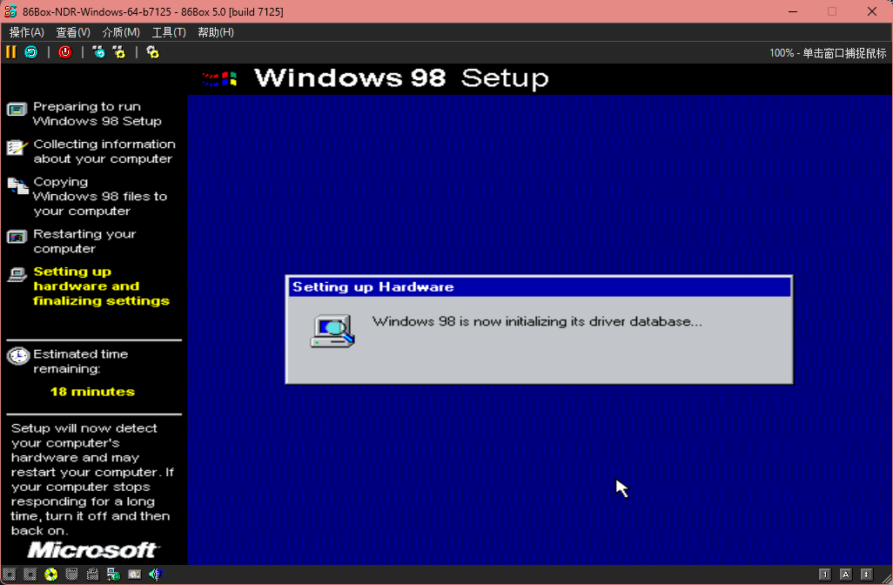Open the 工具(T) menu

[169, 32]
